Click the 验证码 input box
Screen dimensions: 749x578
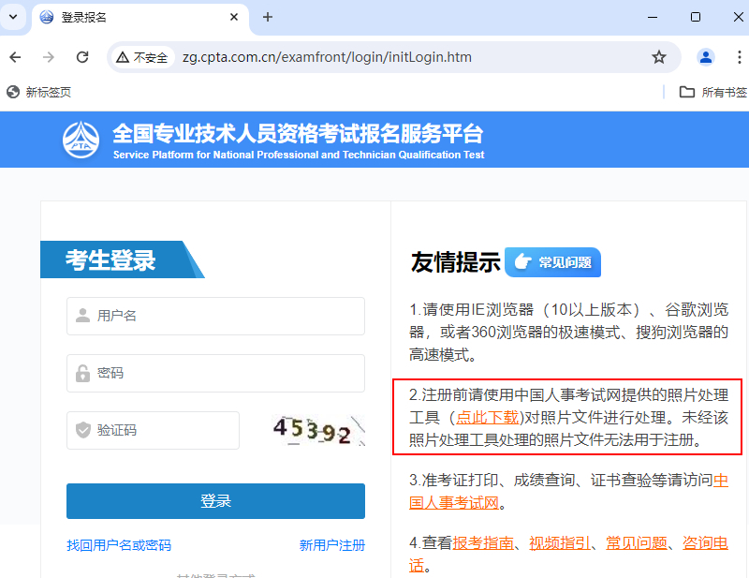tap(153, 430)
